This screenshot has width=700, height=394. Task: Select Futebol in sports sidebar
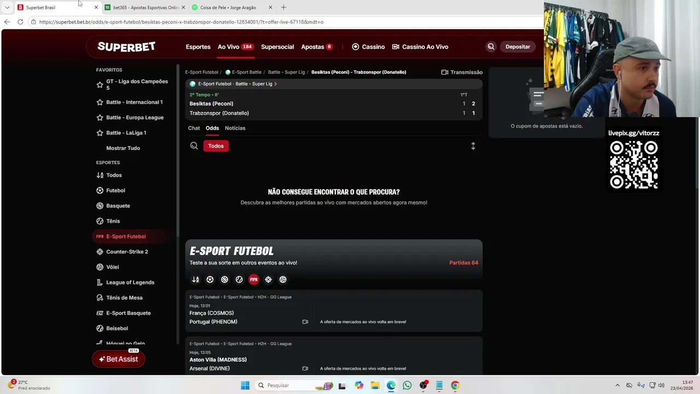coord(115,190)
